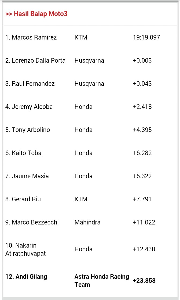Screen dimensions: 180x300
Task: Click the Marco Bezzecchi name
Action: 32,222
